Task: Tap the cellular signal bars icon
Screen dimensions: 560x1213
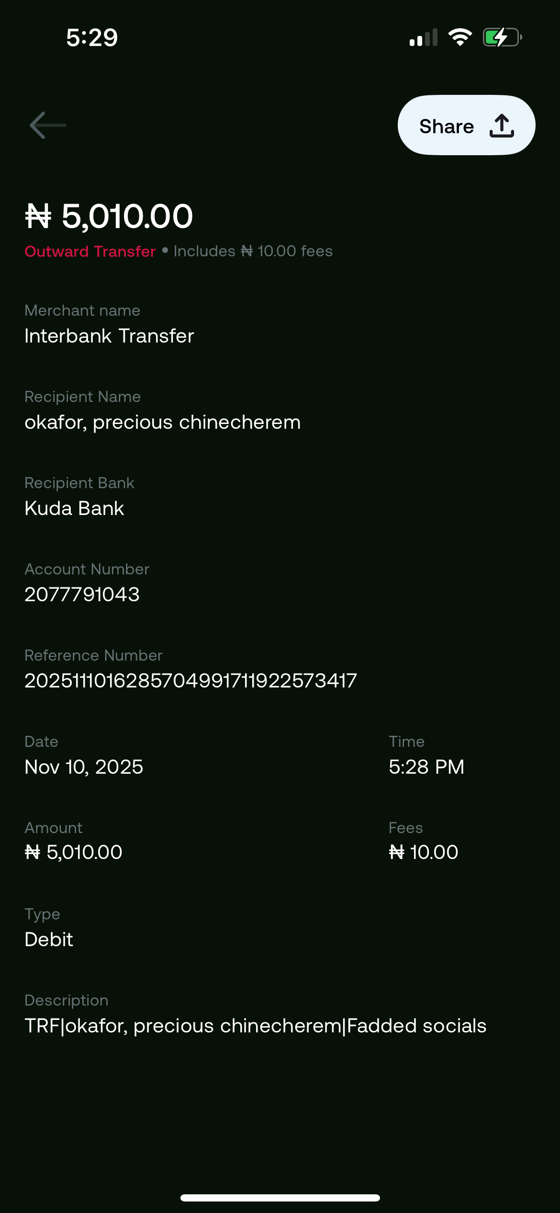Action: (x=424, y=37)
